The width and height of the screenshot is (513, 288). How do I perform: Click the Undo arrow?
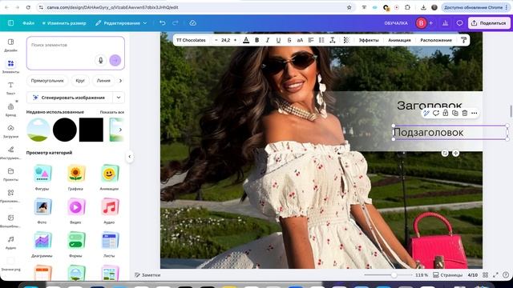162,23
